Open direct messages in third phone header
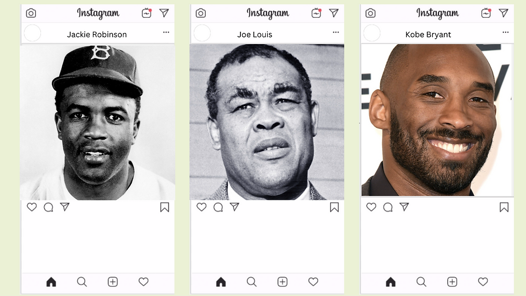 503,13
